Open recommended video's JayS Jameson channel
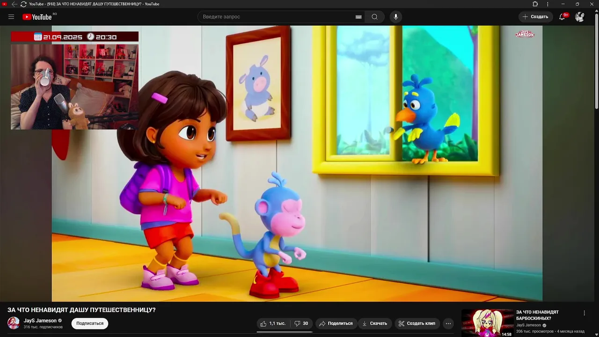The height and width of the screenshot is (337, 599). click(528, 325)
